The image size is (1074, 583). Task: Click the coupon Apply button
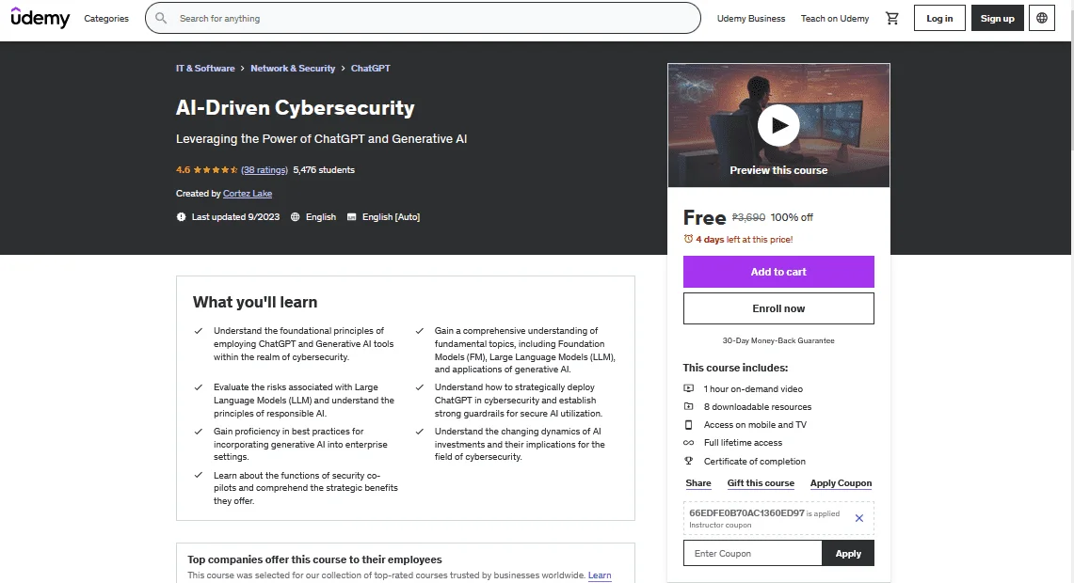(848, 553)
